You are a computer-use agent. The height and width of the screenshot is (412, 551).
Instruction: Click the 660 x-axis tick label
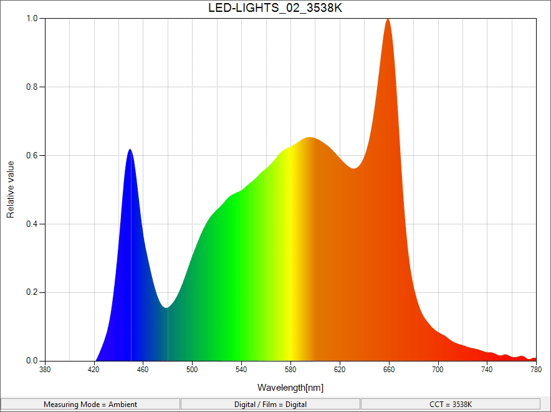pyautogui.click(x=389, y=370)
